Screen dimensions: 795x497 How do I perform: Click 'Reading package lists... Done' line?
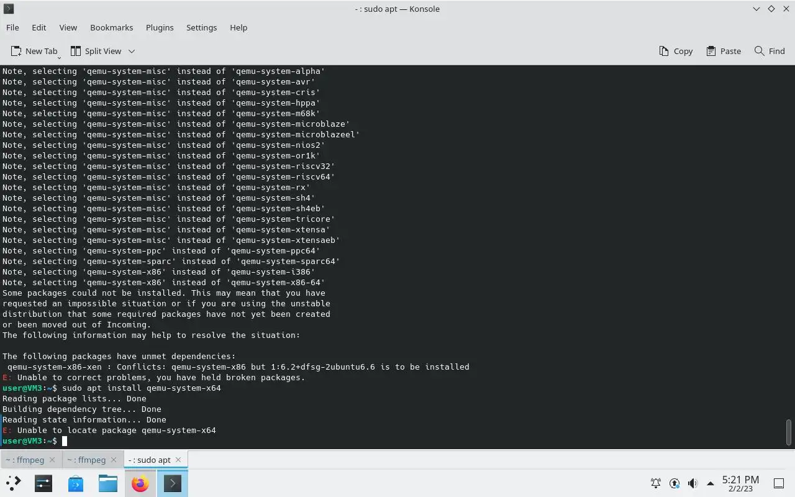click(75, 398)
